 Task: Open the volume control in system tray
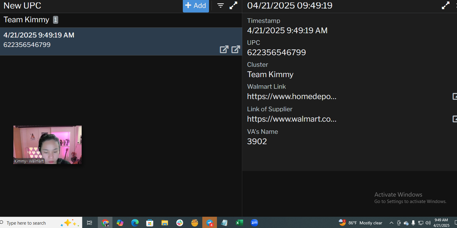pos(428,223)
